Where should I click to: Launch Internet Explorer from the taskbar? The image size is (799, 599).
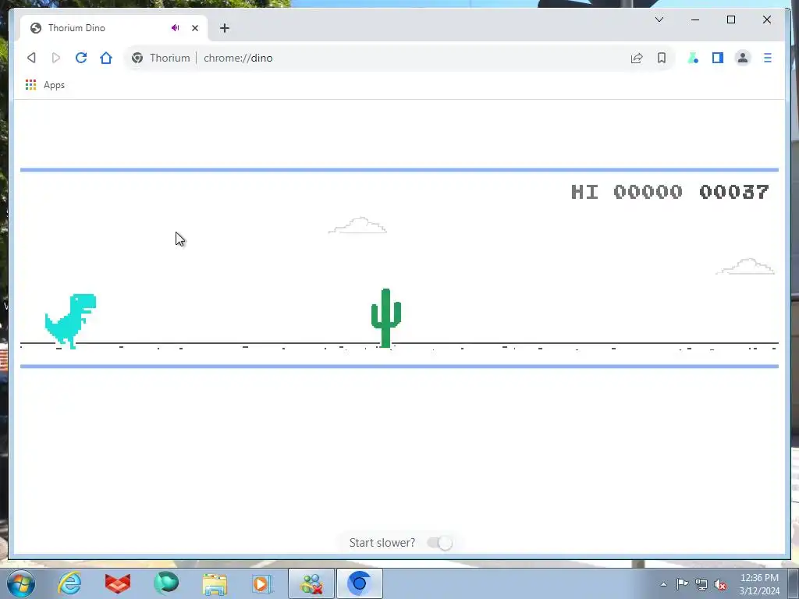(69, 583)
